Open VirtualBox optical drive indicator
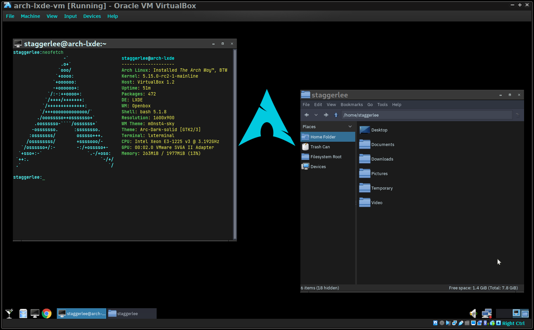 coord(442,323)
